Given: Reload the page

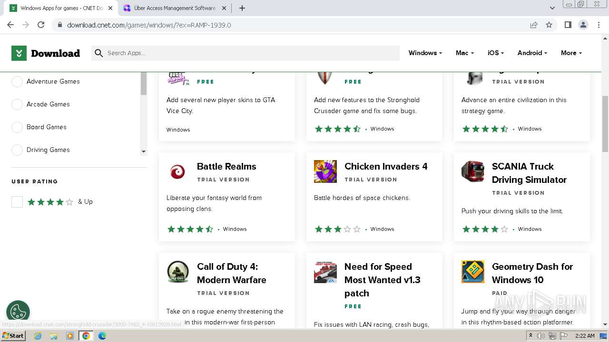Looking at the screenshot, I should 41,25.
